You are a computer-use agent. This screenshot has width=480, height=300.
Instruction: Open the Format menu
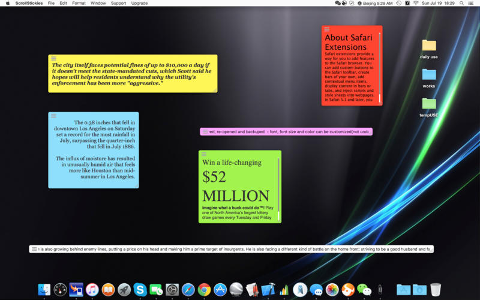coord(79,3)
